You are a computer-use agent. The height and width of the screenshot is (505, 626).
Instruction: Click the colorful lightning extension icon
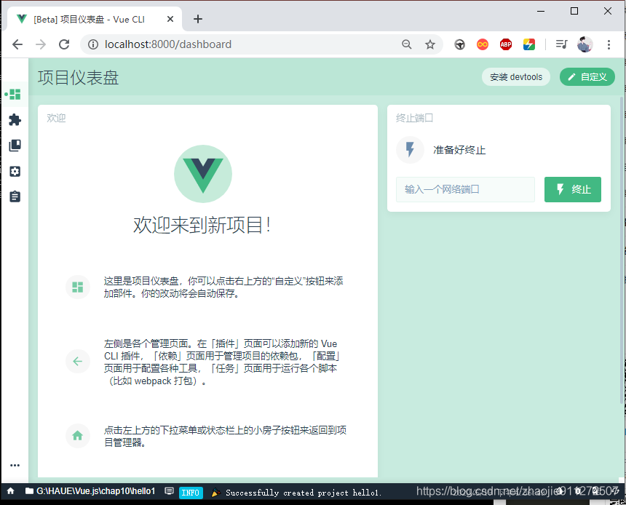pyautogui.click(x=529, y=44)
